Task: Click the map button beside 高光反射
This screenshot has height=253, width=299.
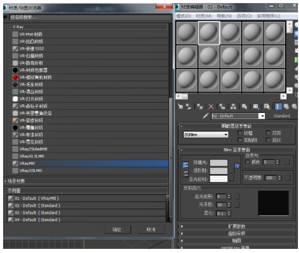Action: click(x=231, y=178)
